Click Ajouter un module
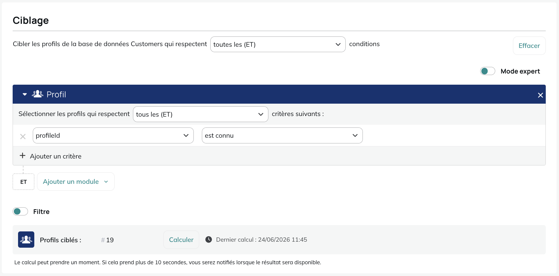 coord(76,182)
